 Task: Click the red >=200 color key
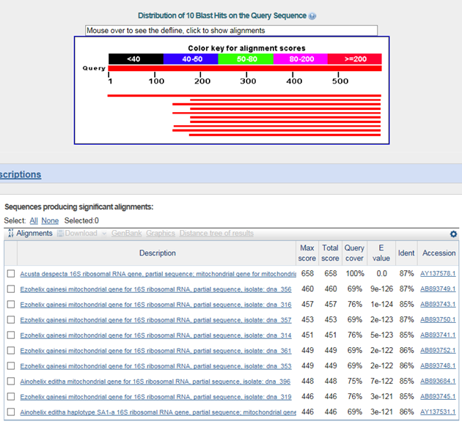coord(355,59)
